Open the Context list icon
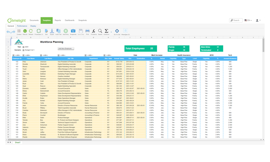The width and height of the screenshot is (270, 162). (x=19, y=31)
